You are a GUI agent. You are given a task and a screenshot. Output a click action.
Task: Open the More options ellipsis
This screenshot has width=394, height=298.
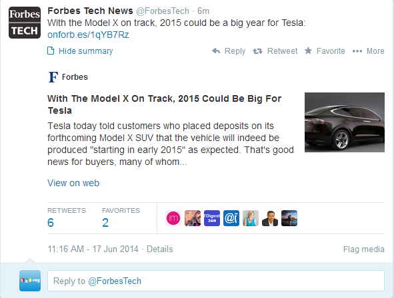click(357, 51)
